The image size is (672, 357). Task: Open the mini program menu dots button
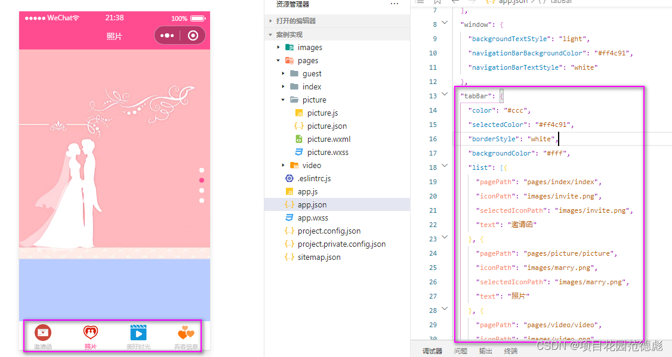click(x=167, y=36)
